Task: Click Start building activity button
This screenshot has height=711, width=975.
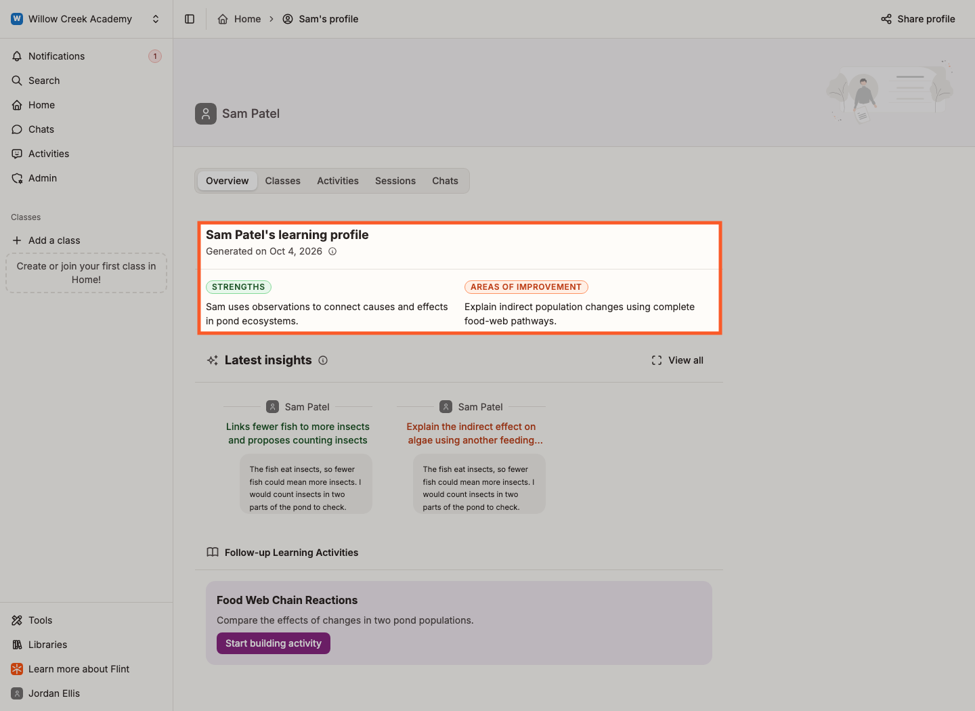Action: [274, 643]
